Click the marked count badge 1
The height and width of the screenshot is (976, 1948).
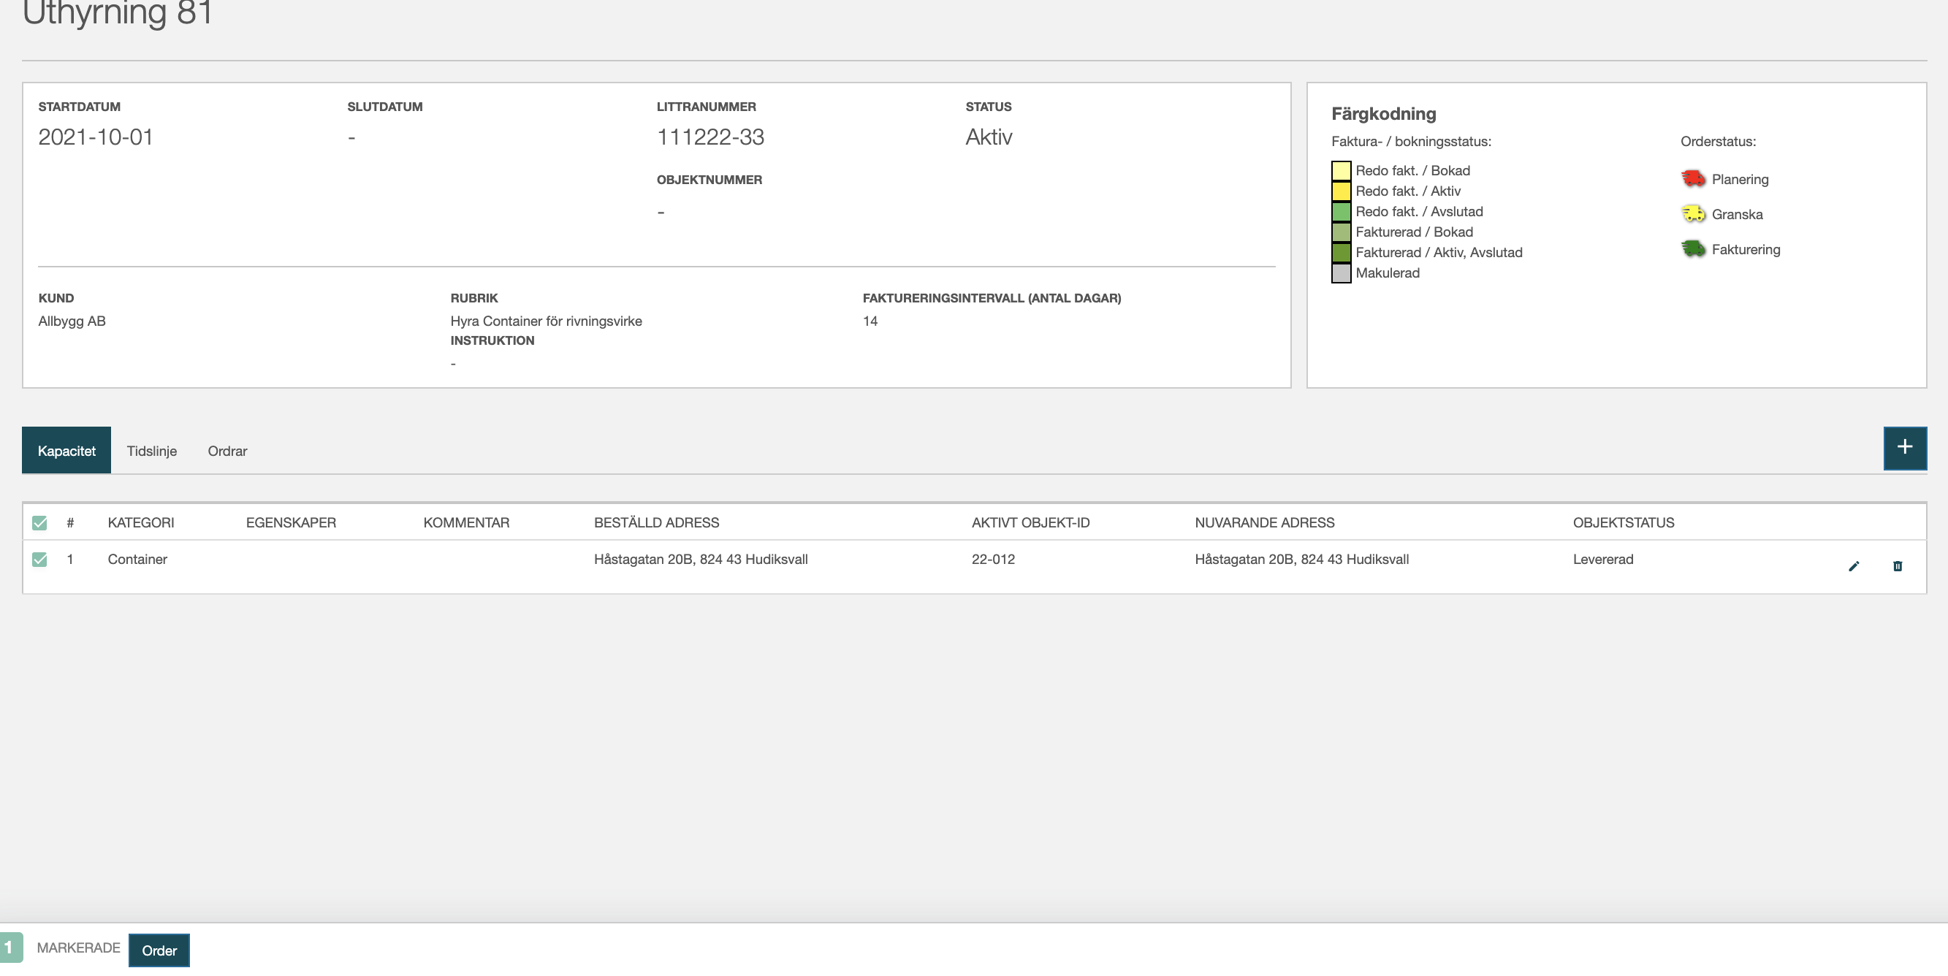pyautogui.click(x=10, y=948)
